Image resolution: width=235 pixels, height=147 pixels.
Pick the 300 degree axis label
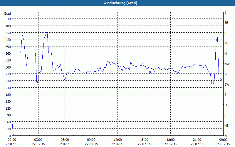click(x=9, y=67)
